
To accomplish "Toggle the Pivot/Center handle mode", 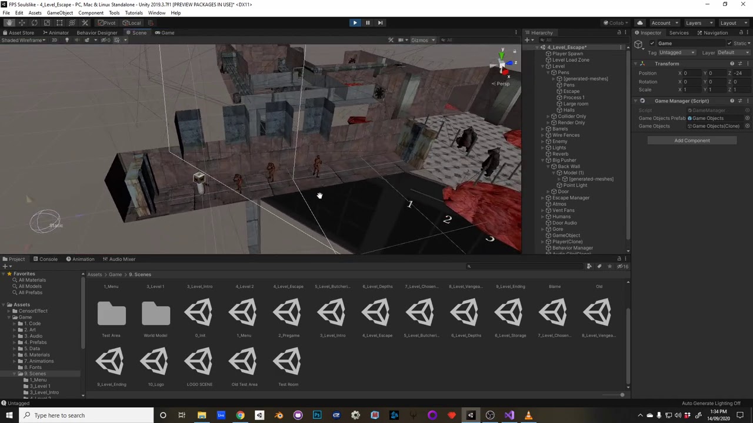I will pyautogui.click(x=106, y=23).
